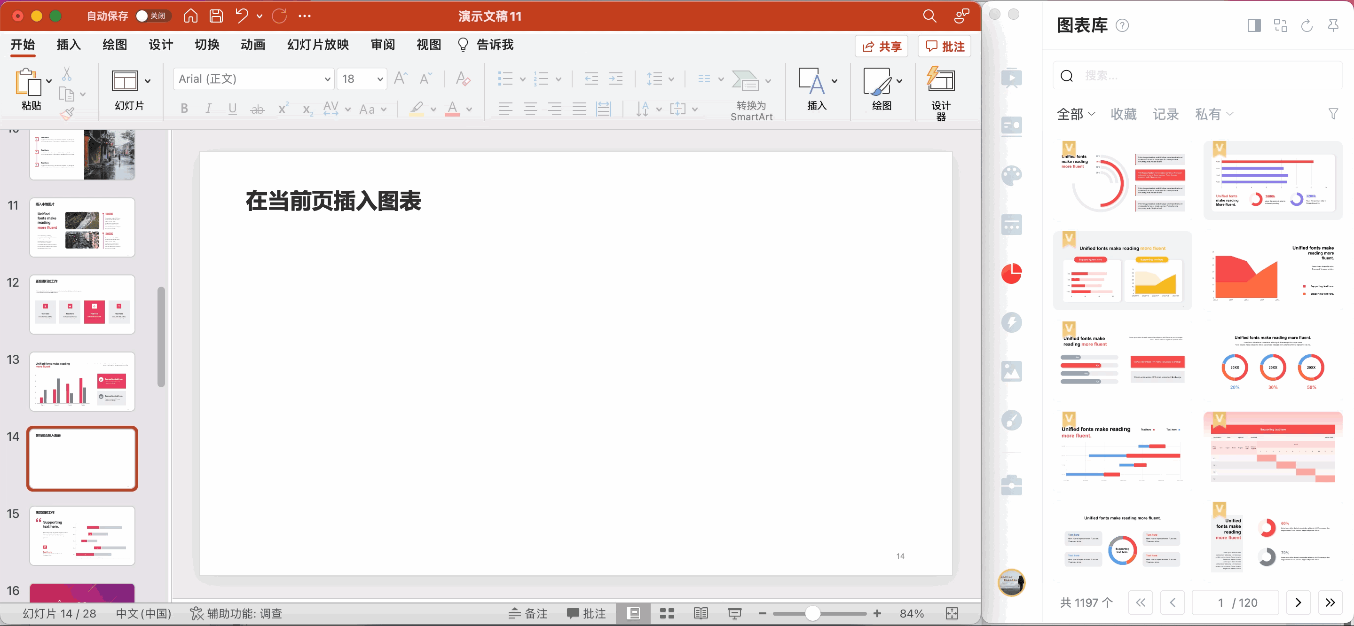1354x626 pixels.
Task: Click the Bold formatting icon
Action: 184,109
